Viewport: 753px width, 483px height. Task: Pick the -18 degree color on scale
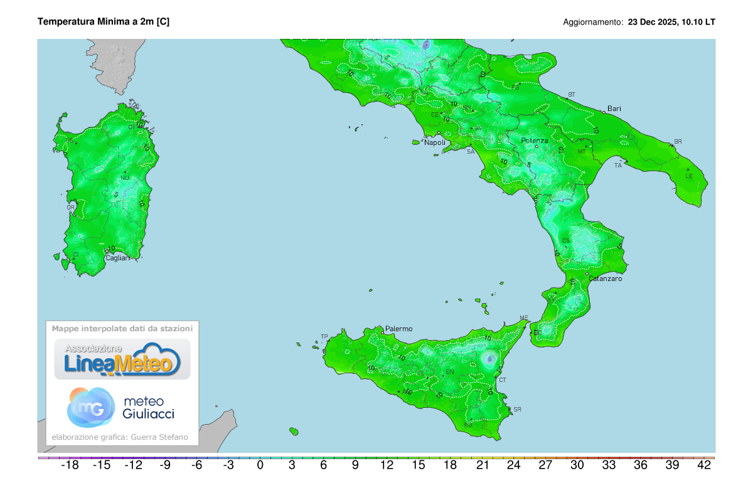coord(69,459)
